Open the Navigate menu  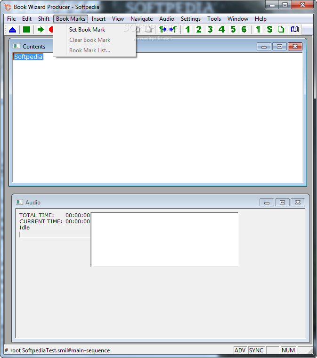click(x=141, y=19)
